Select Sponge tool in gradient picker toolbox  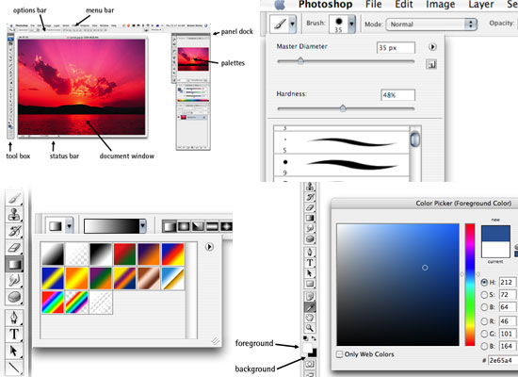[14, 297]
